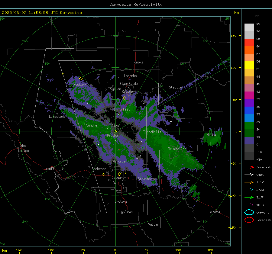272x254 pixels.
Task: Click the Limestone label
Action: (x=57, y=117)
